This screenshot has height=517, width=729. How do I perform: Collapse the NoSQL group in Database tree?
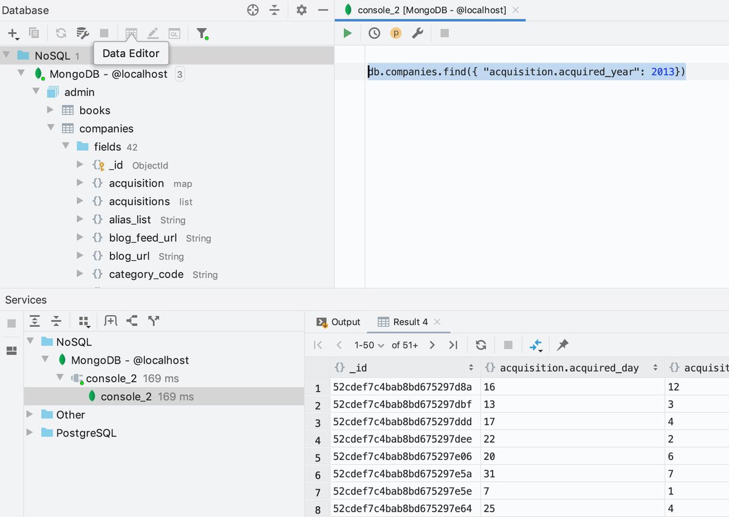(6, 55)
